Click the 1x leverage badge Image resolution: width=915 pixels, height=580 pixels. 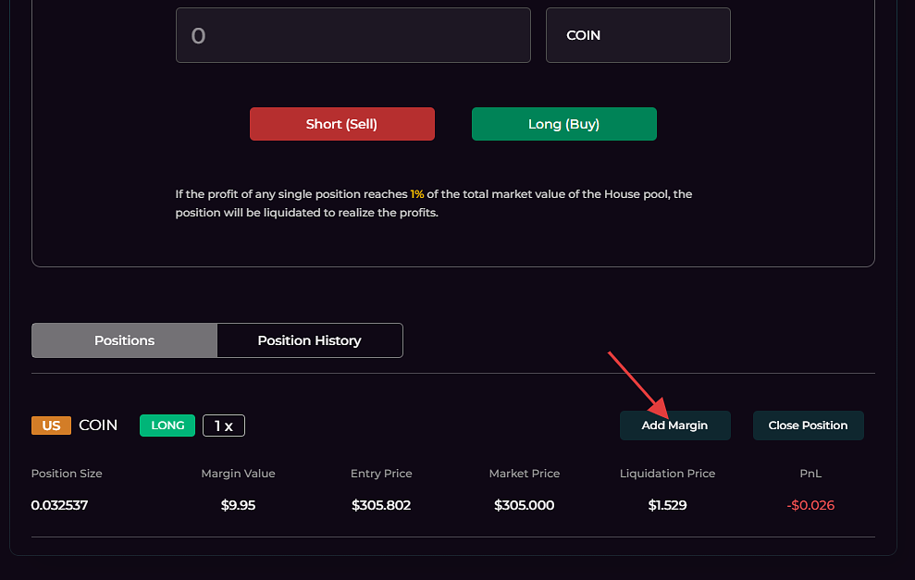[223, 426]
